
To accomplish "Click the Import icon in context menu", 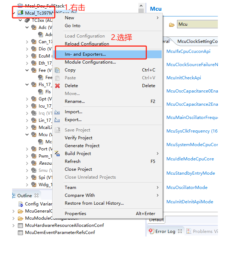I will pos(57,112).
